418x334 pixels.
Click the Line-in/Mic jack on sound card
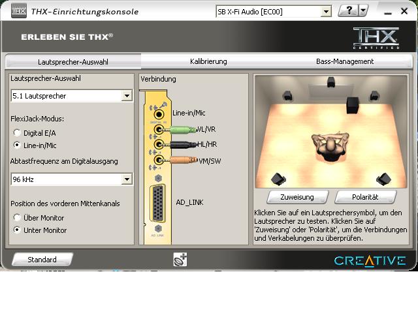[159, 114]
